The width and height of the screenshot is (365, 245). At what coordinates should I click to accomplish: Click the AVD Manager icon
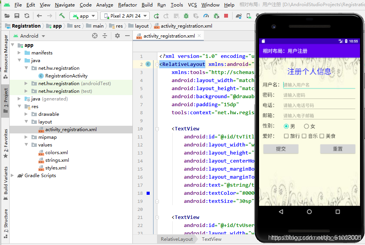point(249,16)
